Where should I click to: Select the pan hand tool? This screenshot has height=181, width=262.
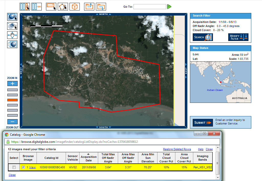(12, 35)
